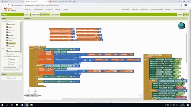This screenshot has width=191, height=107.
Task: Open Task View on the taskbar
Action: coord(12,105)
